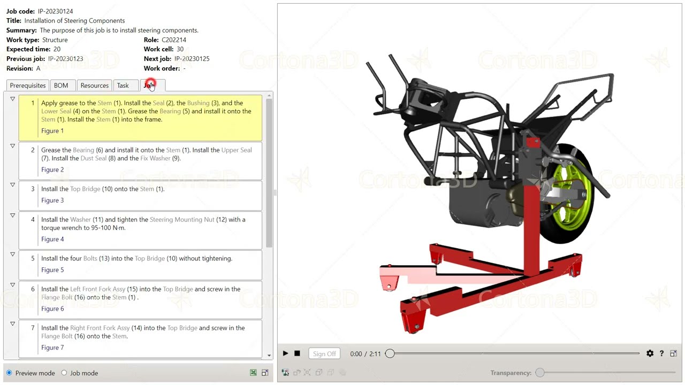
Task: Click the faded transparent cube icon
Action: coord(331,373)
